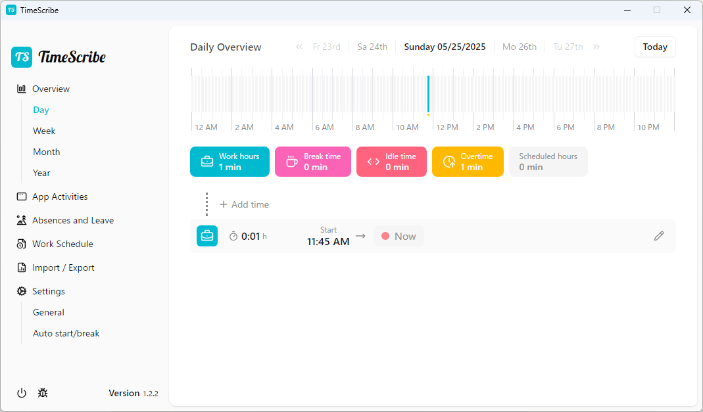
Task: Click the coffee cup icon in Break time card
Action: [292, 162]
